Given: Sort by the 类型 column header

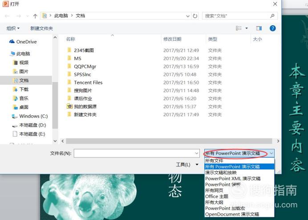Looking at the screenshot, I should pyautogui.click(x=213, y=39).
